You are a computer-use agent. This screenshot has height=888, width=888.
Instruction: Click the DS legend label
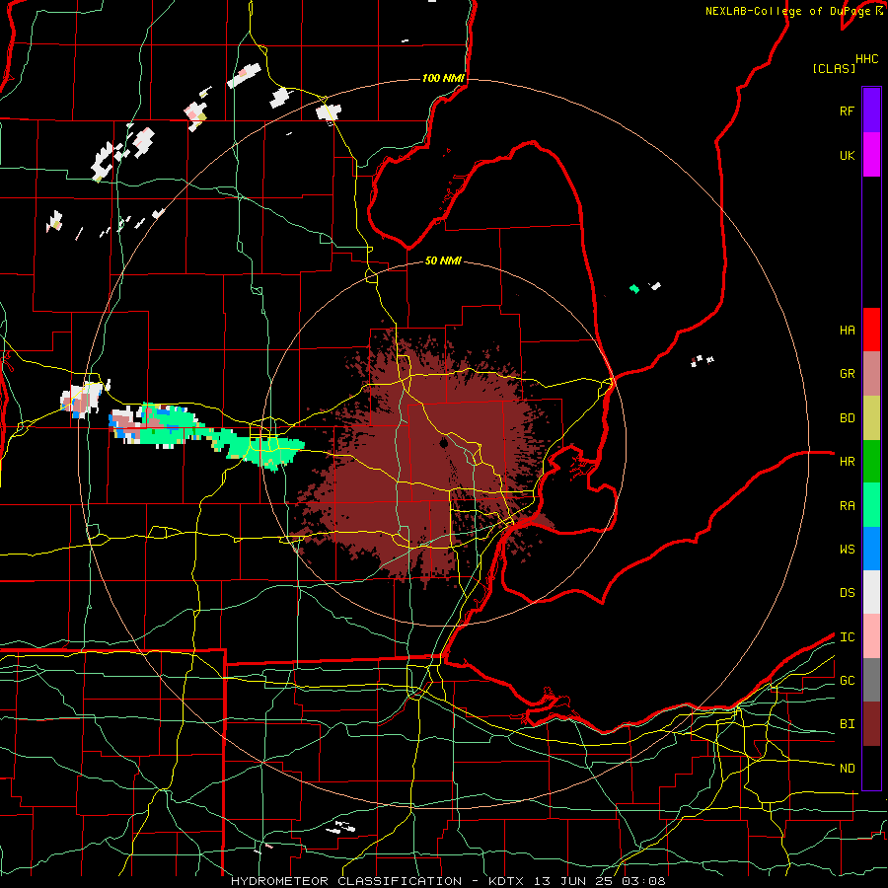pyautogui.click(x=847, y=593)
